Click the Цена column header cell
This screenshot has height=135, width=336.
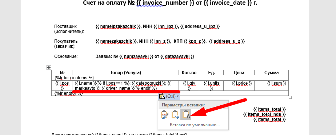coord(239,72)
